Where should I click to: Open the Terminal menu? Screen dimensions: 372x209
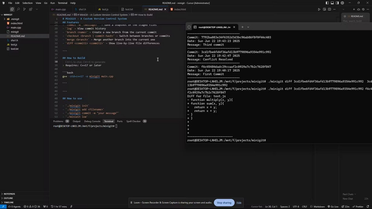(62, 3)
